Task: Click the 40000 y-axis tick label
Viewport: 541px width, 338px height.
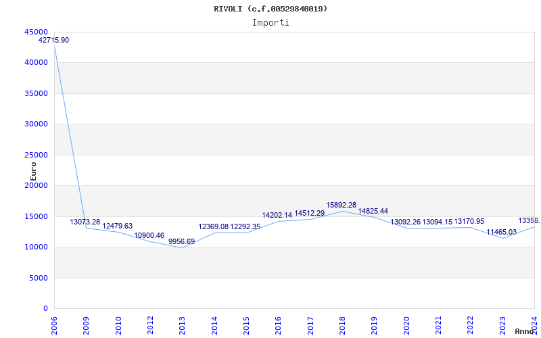Action: [37, 62]
